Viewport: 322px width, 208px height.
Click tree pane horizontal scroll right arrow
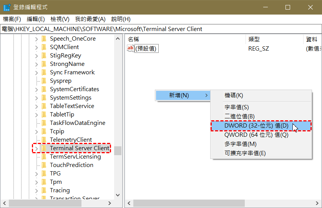110,203
